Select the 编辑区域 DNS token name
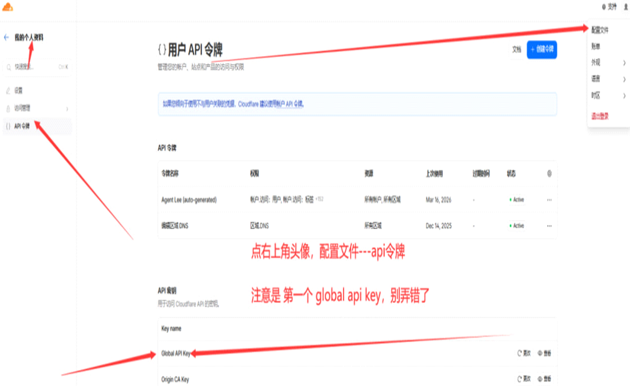 pyautogui.click(x=175, y=226)
